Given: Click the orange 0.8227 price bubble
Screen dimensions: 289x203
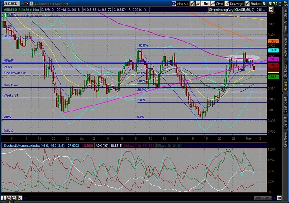Looking at the screenshot, I should click(x=273, y=41).
